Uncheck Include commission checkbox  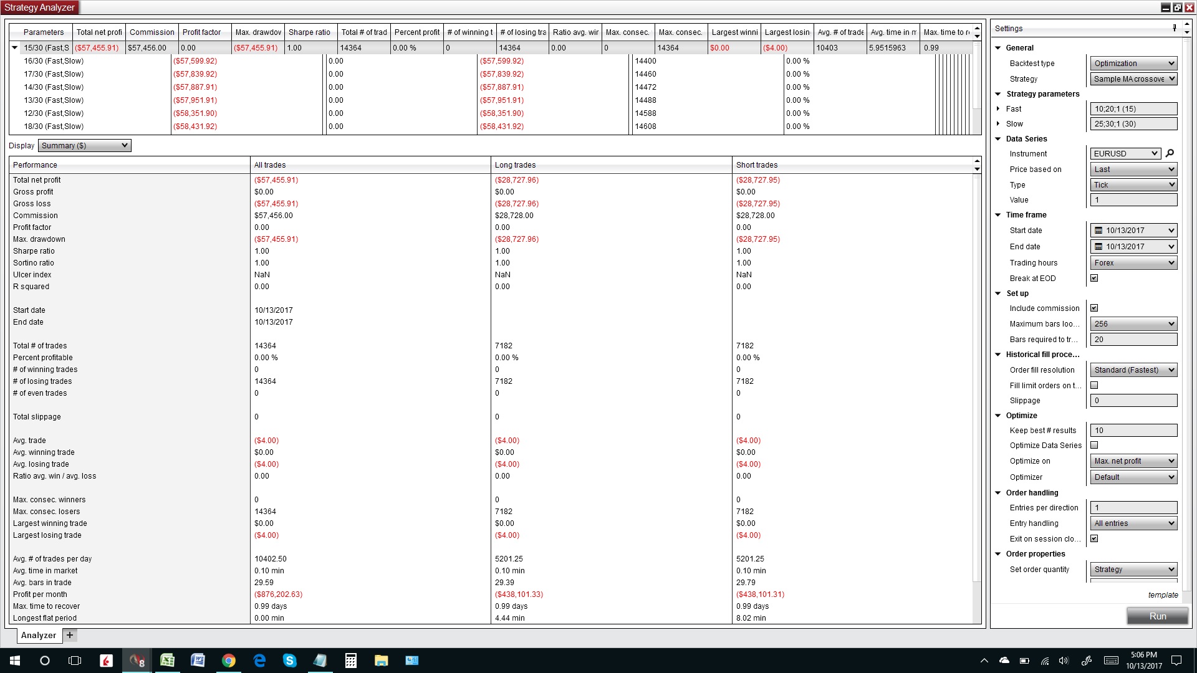[1094, 308]
